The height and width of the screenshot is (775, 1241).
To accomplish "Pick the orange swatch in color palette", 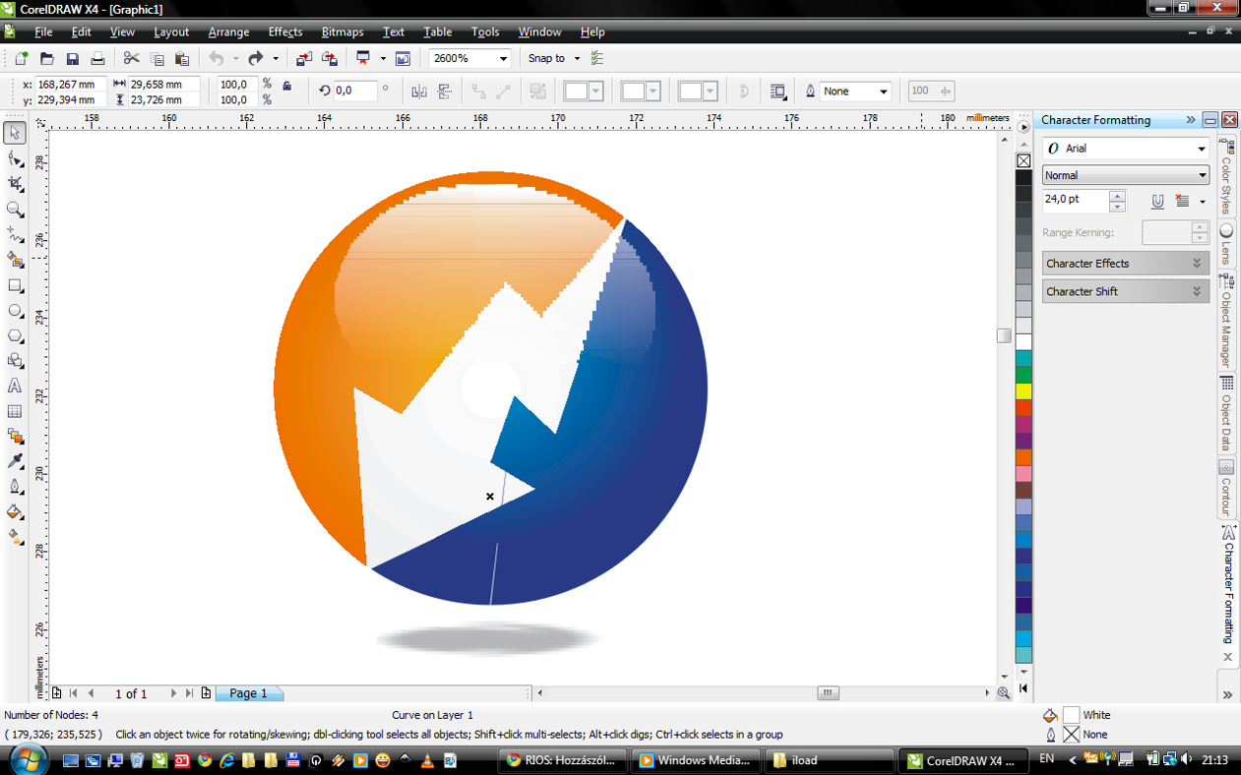I will click(x=1024, y=457).
